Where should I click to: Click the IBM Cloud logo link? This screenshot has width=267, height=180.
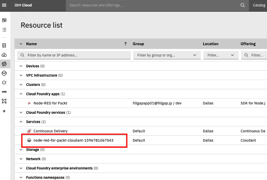23,5
